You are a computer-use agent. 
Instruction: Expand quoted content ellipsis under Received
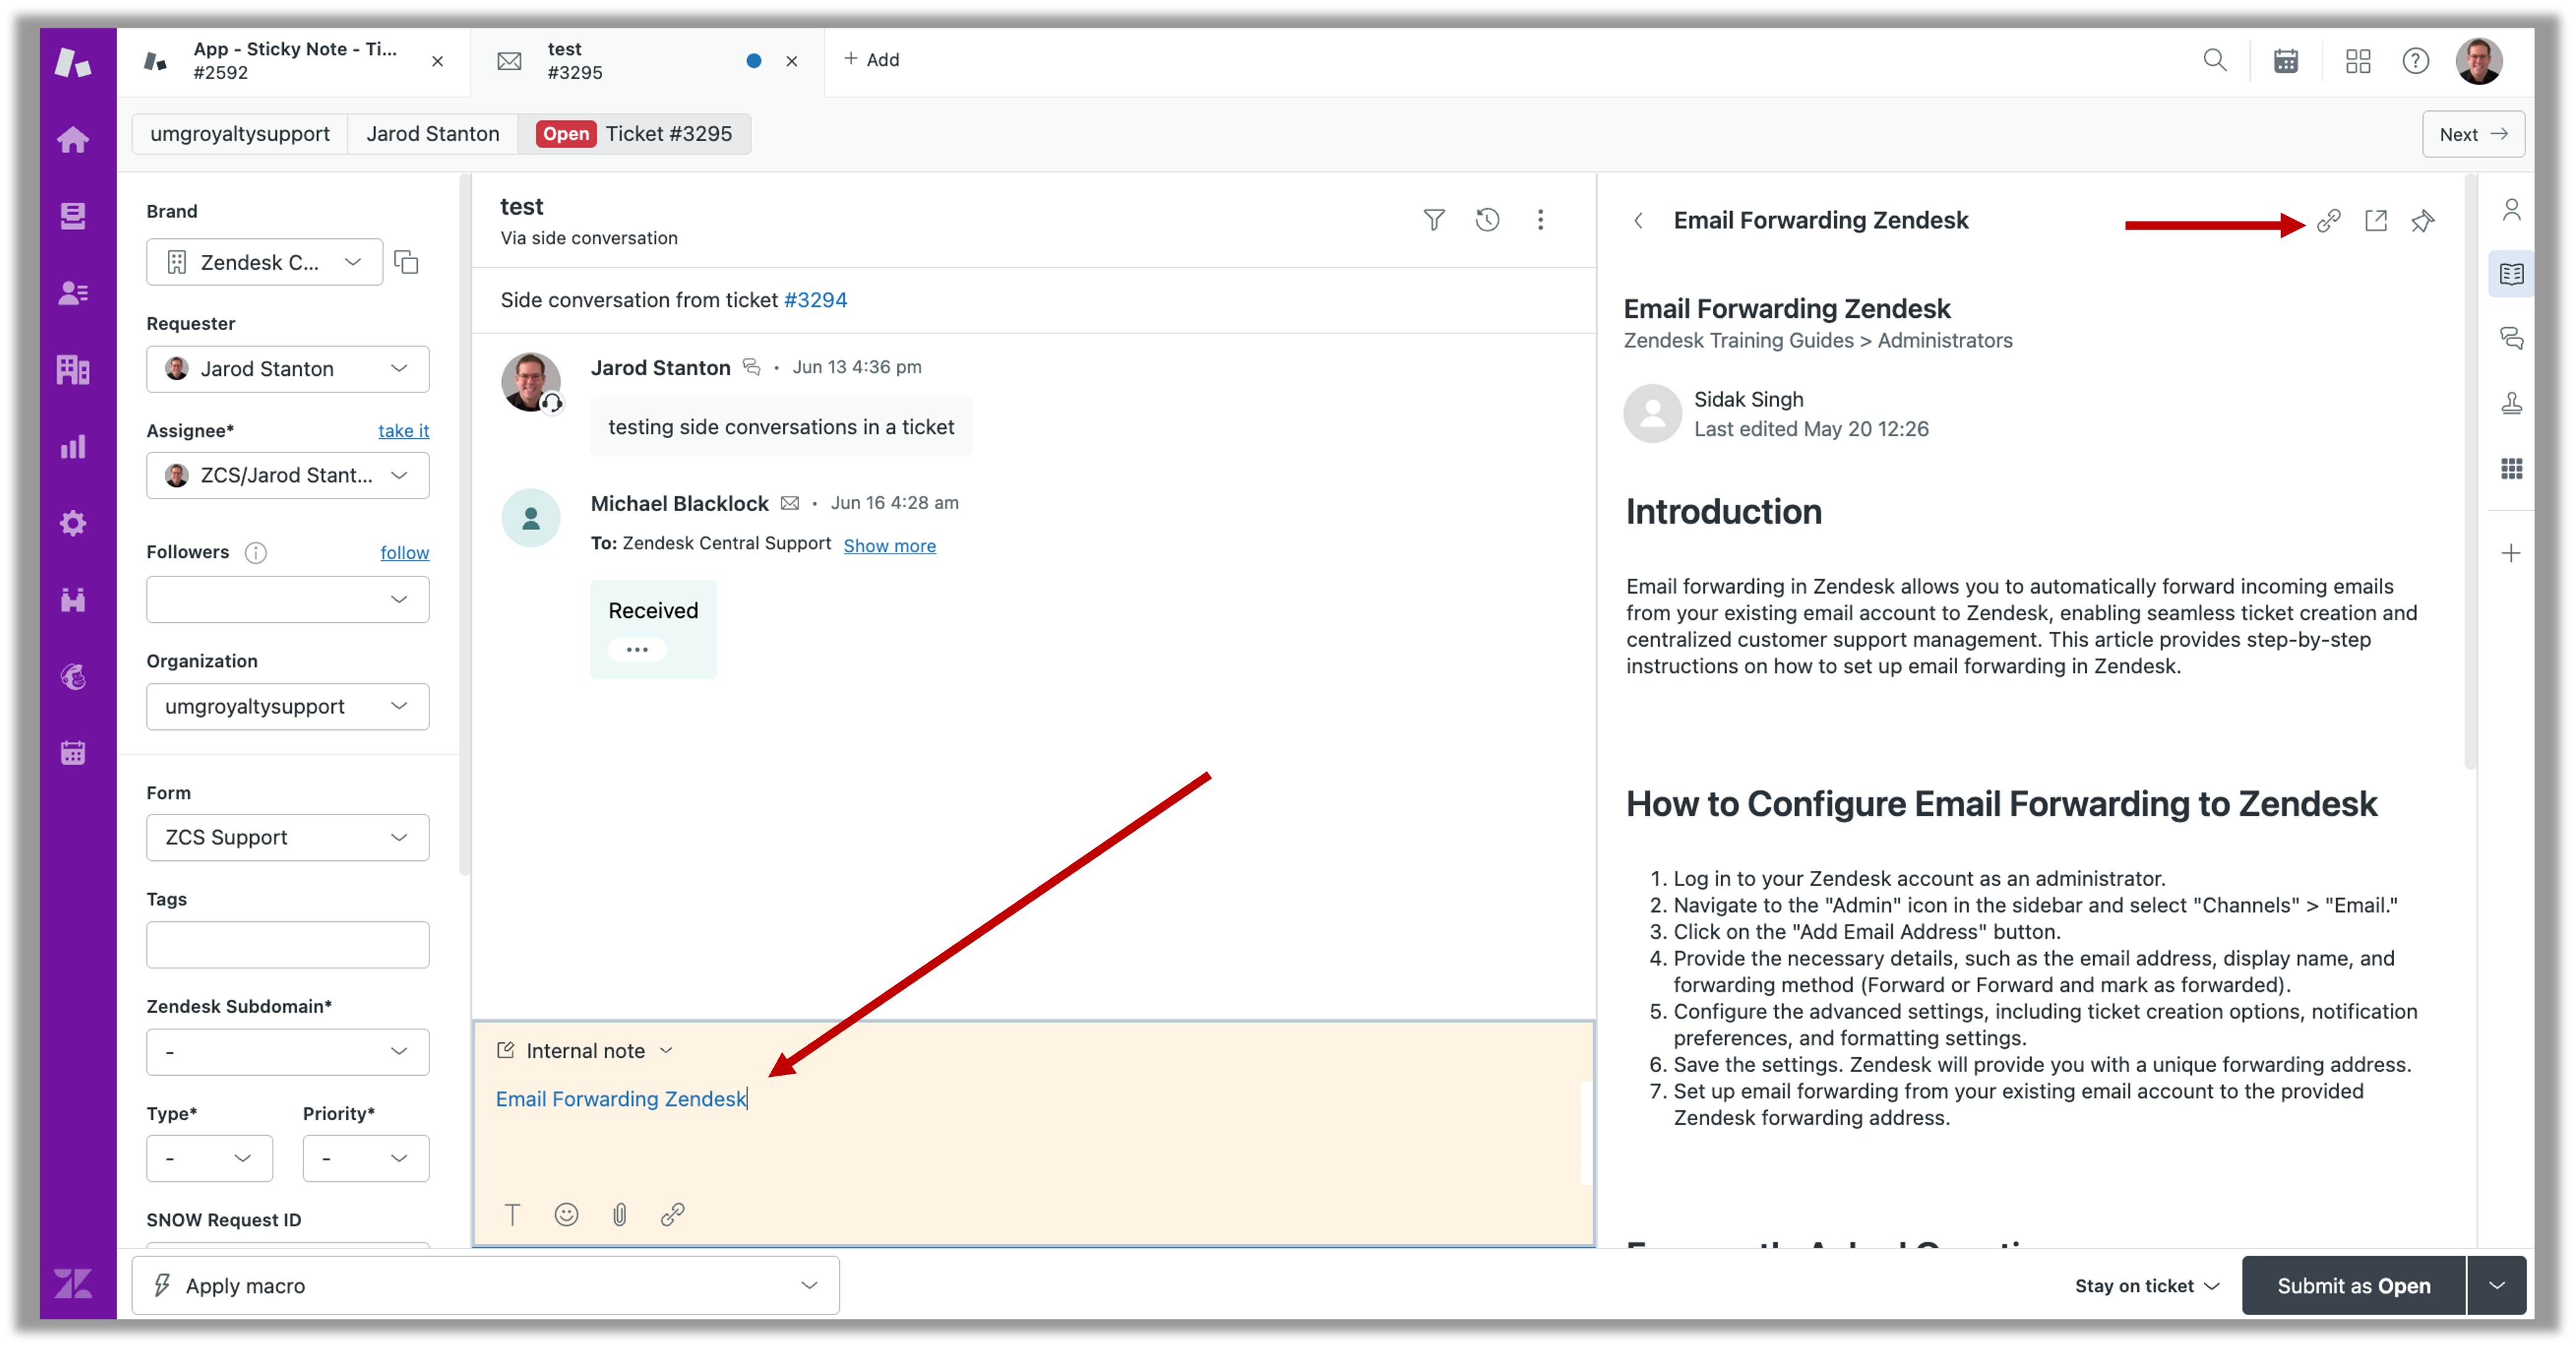coord(637,649)
